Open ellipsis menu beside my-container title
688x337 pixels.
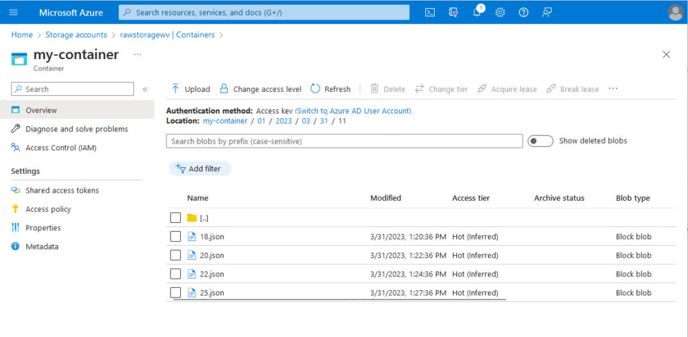138,54
